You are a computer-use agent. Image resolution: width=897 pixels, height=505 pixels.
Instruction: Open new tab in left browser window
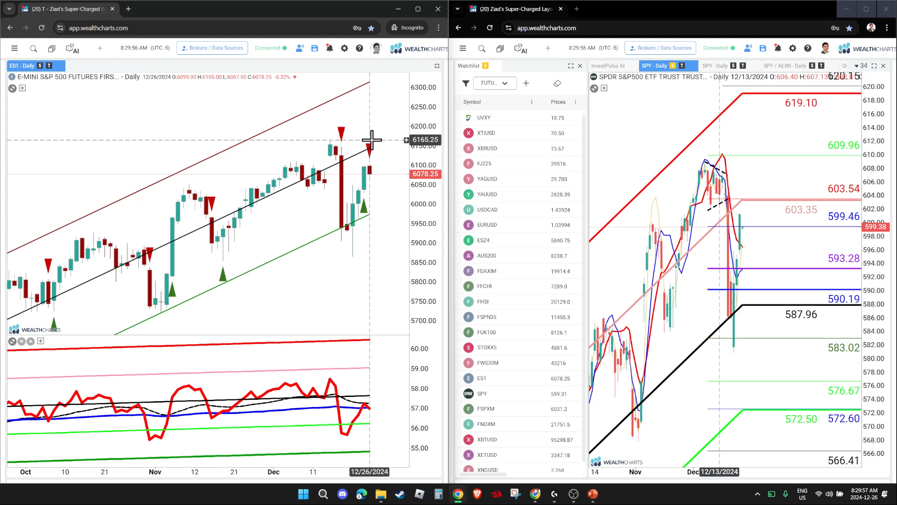tap(128, 9)
